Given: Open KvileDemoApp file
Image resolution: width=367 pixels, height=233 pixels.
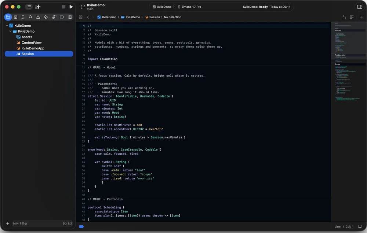Looking at the screenshot, I should 30,48.
